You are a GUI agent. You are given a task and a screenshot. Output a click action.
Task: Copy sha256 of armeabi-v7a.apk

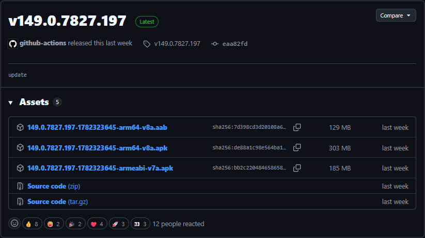tap(297, 168)
